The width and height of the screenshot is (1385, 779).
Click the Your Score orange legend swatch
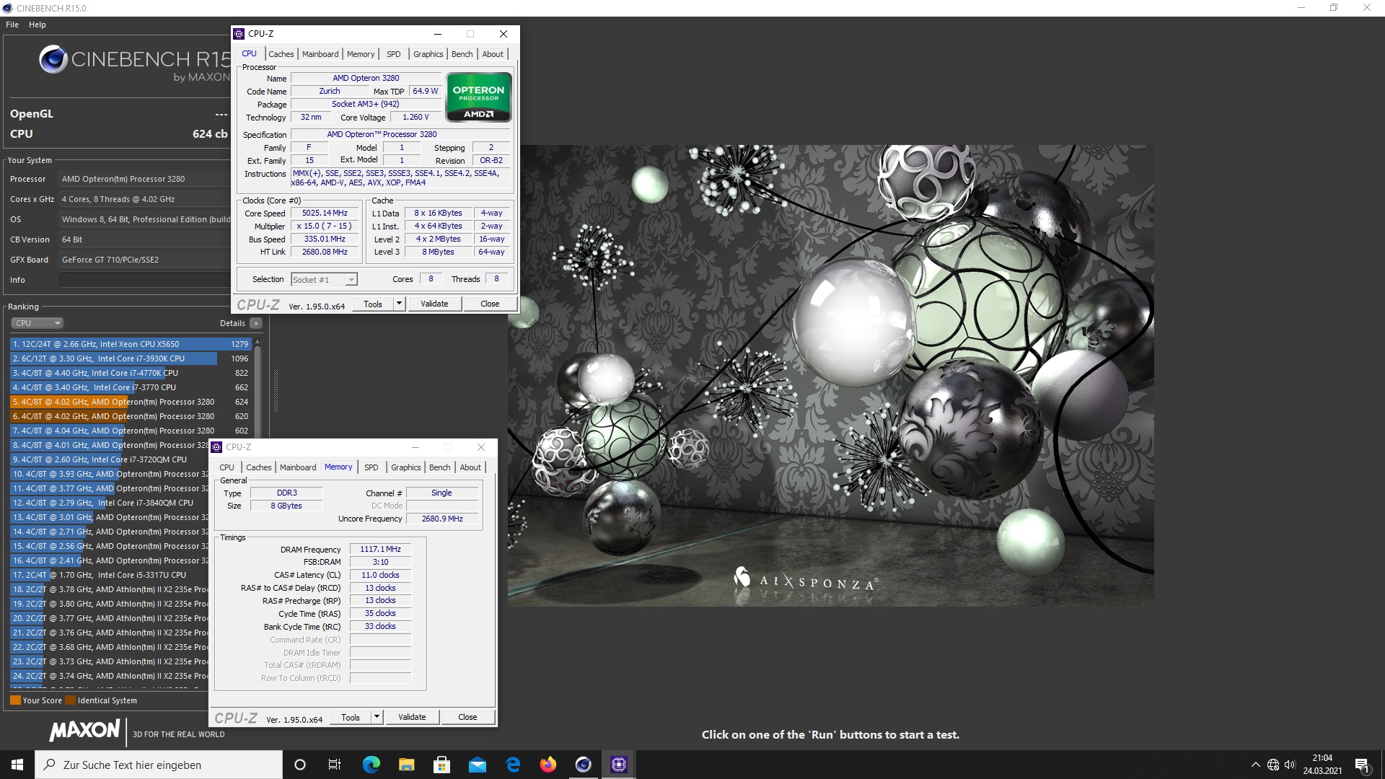pyautogui.click(x=15, y=700)
